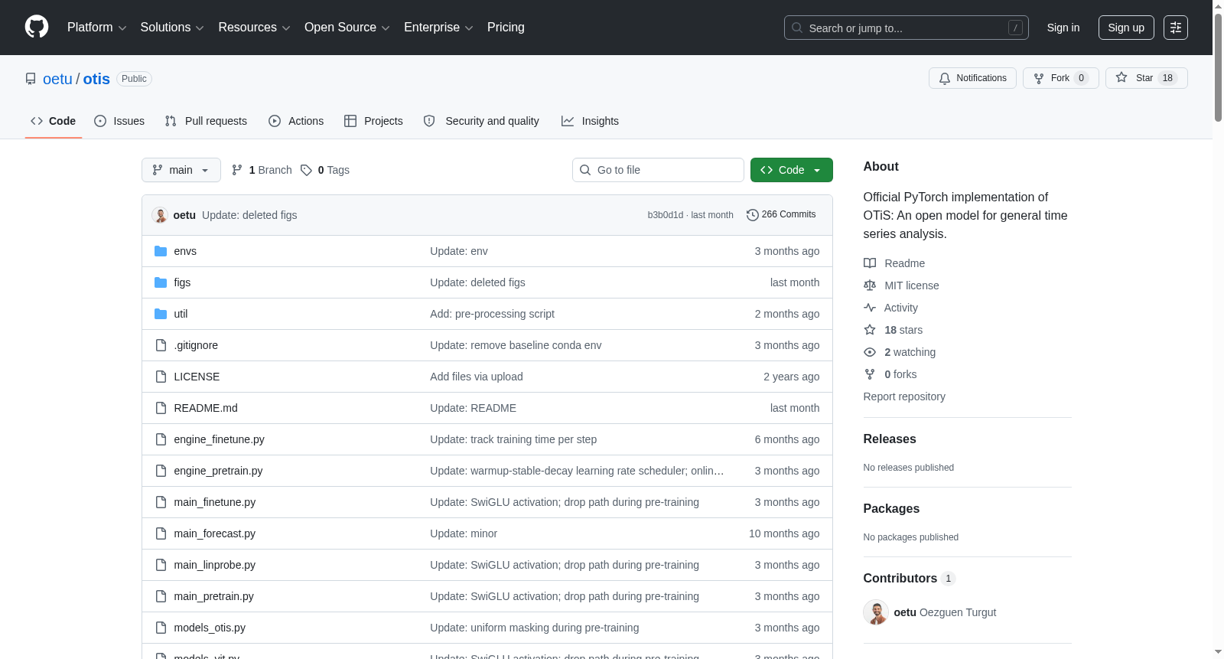
Task: Click oetu avatar in latest commit row
Action: click(160, 215)
